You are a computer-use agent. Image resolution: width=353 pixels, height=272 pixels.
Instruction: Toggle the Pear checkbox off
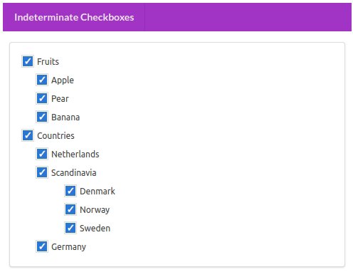point(42,98)
